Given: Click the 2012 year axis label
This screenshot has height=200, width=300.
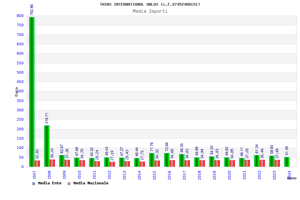Looking at the screenshot, I should click(109, 175).
